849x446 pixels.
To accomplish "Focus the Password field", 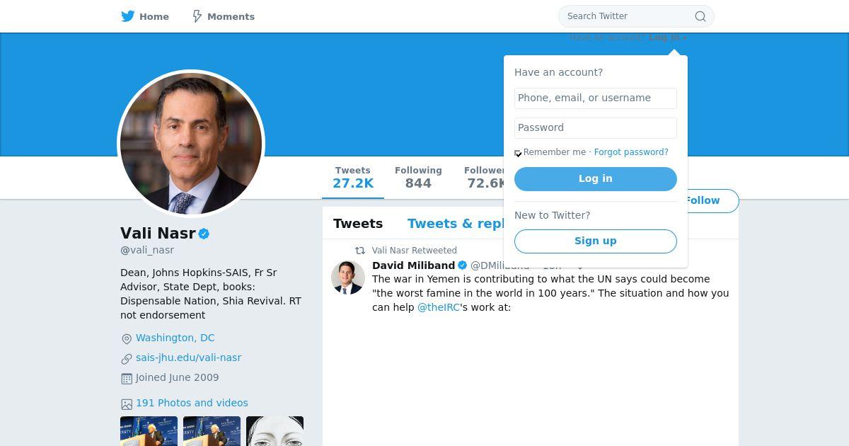I will (x=596, y=128).
